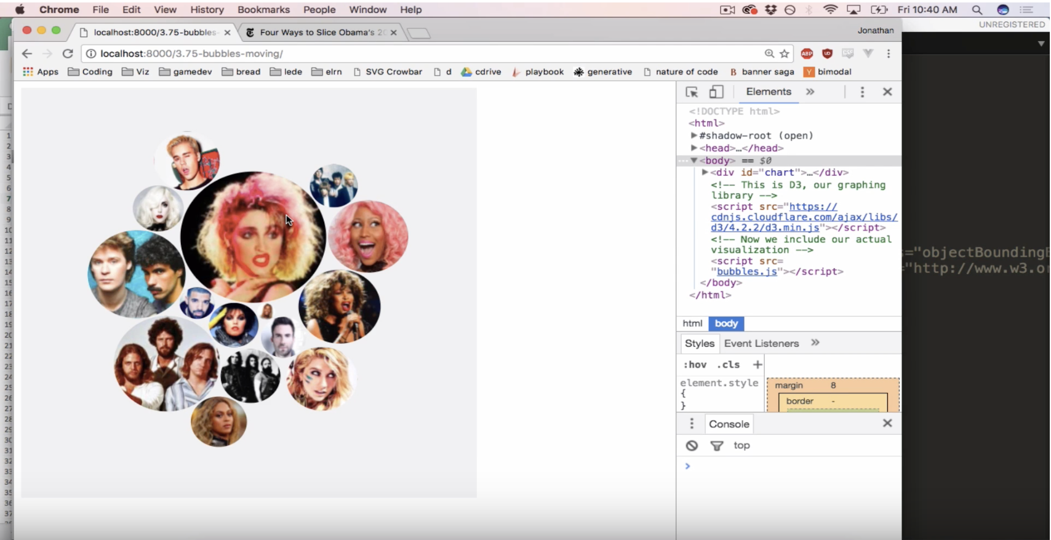Click the Jonathan profile button
The height and width of the screenshot is (540, 1051).
(x=876, y=30)
